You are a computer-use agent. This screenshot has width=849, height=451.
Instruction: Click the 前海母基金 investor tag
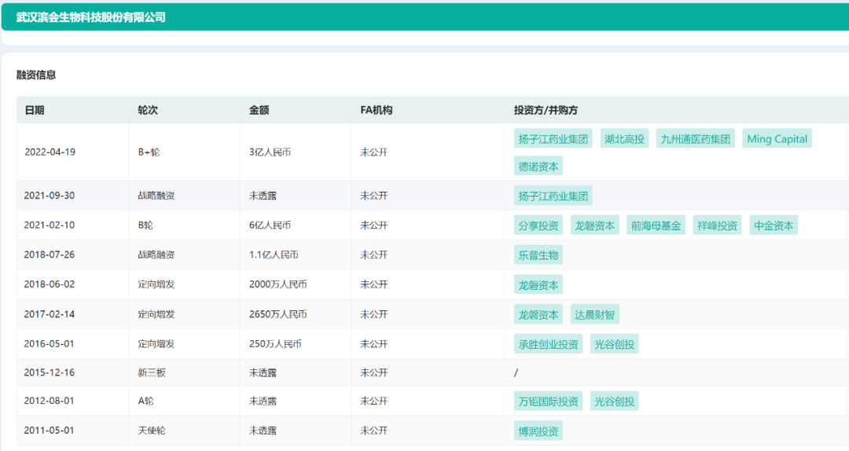point(656,225)
